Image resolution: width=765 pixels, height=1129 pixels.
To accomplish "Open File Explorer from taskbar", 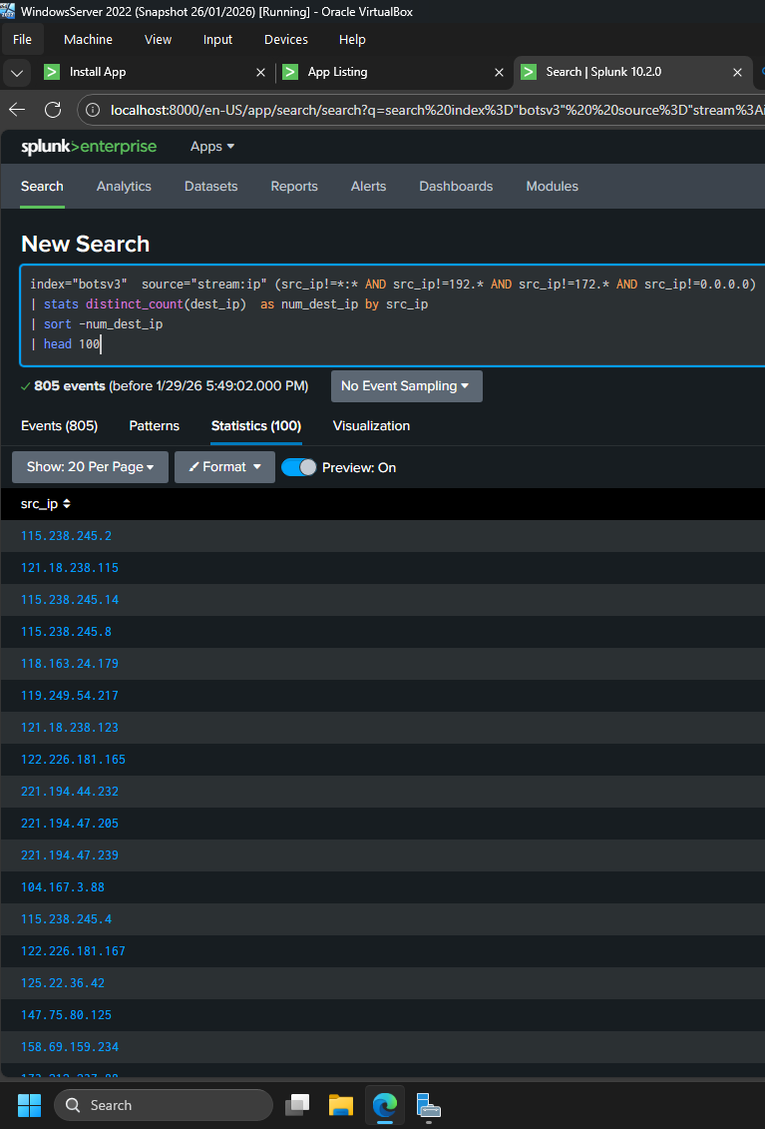I will pos(341,1105).
